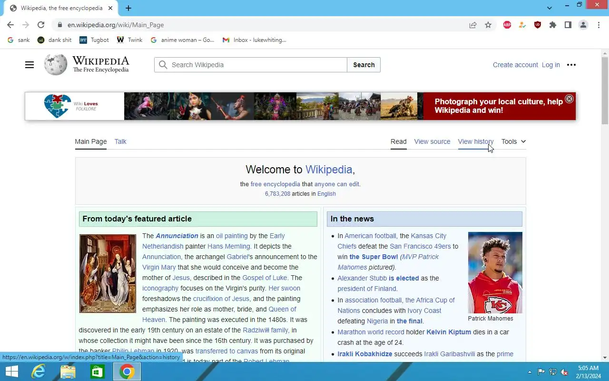Click the Chrome icon on the taskbar
Viewport: 609px width, 381px height.
click(x=127, y=371)
